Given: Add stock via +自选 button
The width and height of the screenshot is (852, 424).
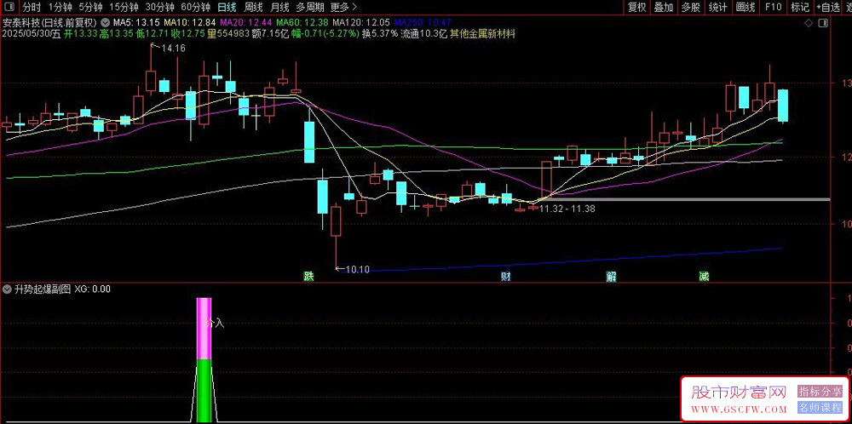Looking at the screenshot, I should (x=827, y=7).
